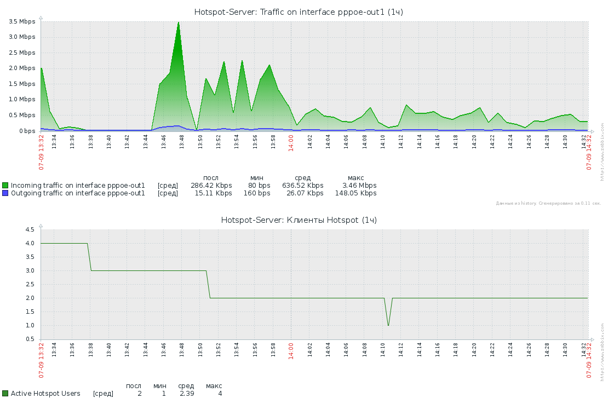
Task: Click the 07-09 14:32 end label on hotspot graph
Action: (589, 360)
